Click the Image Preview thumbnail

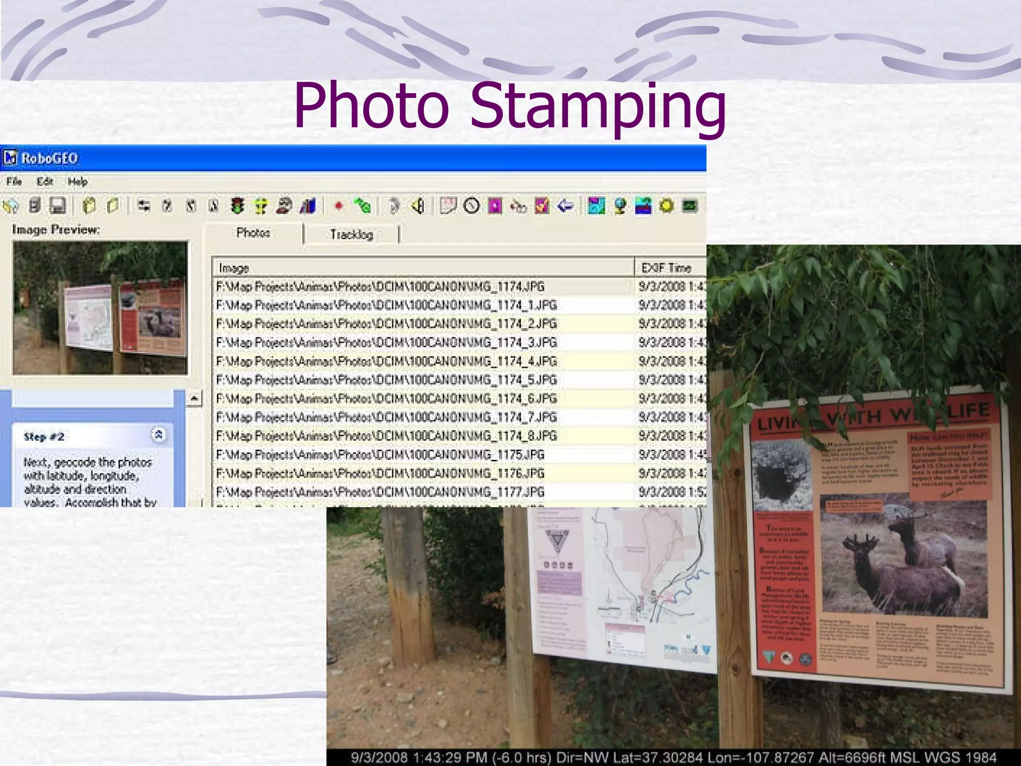(100, 308)
